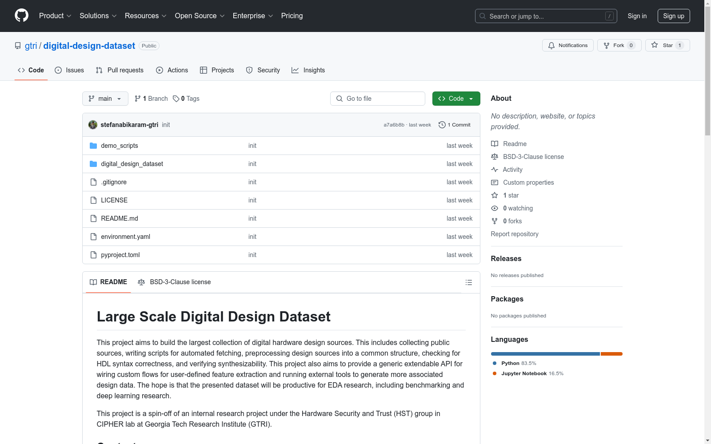Image resolution: width=711 pixels, height=444 pixels.
Task: Click the environment.yaml file icon
Action: (x=93, y=237)
